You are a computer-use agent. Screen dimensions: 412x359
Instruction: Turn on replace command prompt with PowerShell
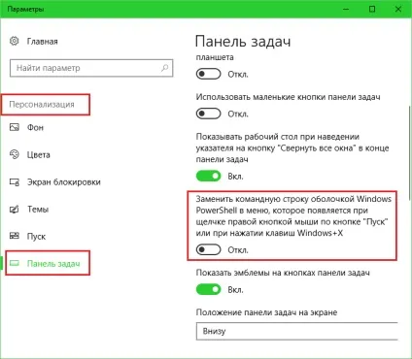[x=208, y=250]
